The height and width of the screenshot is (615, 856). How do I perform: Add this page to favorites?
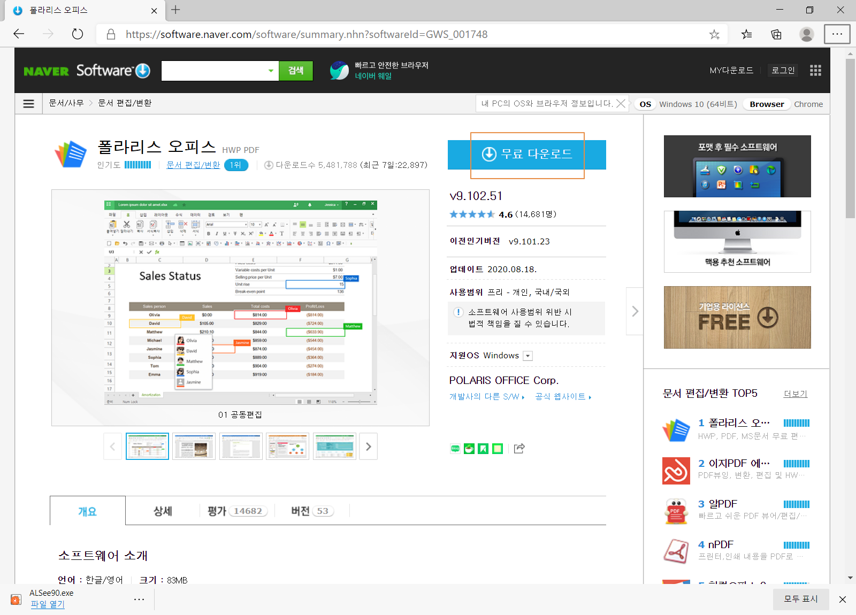coord(714,34)
